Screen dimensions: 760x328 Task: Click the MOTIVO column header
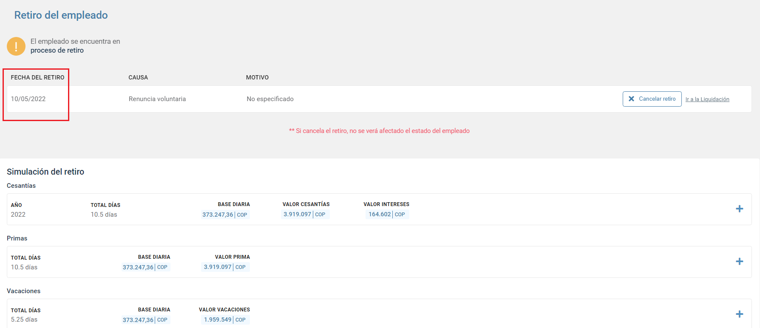coord(257,77)
